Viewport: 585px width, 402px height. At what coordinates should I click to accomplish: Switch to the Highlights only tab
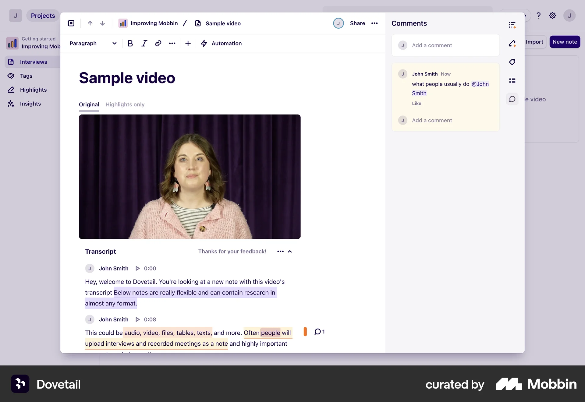coord(125,104)
